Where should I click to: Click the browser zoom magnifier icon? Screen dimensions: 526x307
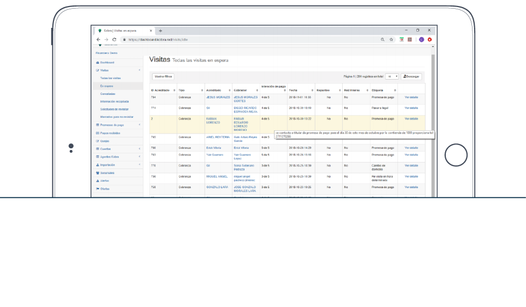point(382,40)
